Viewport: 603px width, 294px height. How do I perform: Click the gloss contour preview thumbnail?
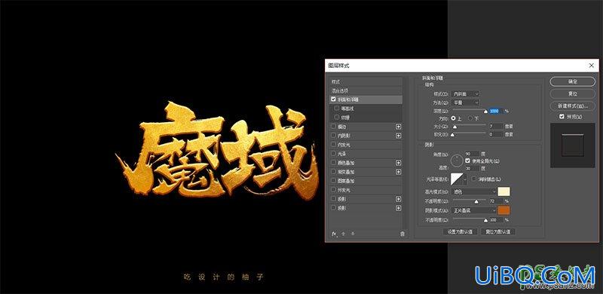pyautogui.click(x=458, y=179)
